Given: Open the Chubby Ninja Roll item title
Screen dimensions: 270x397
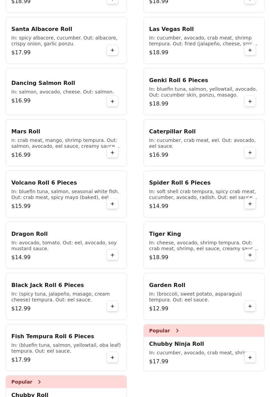Looking at the screenshot, I should [176, 344].
